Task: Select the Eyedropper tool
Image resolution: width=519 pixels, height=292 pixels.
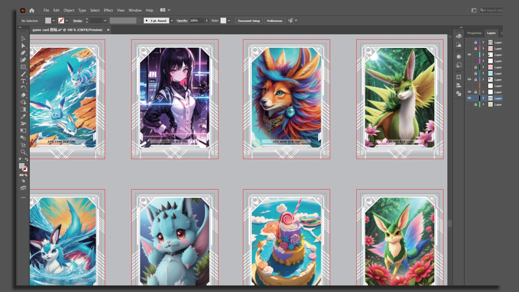Action: pyautogui.click(x=23, y=116)
